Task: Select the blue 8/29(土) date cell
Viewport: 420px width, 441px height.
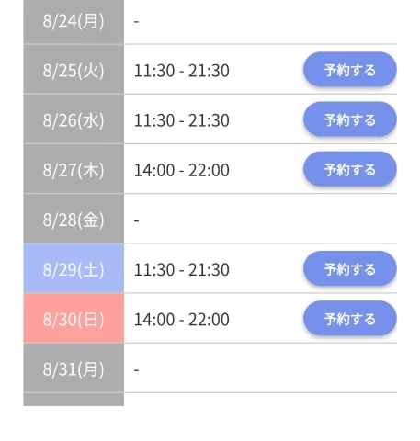Action: [74, 268]
